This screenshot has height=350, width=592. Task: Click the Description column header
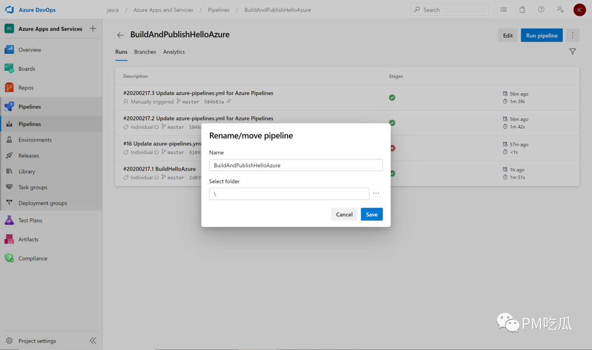pos(135,76)
